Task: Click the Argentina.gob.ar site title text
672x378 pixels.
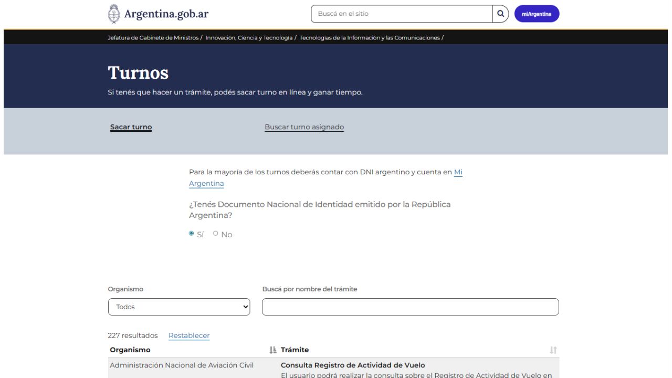Action: click(166, 14)
